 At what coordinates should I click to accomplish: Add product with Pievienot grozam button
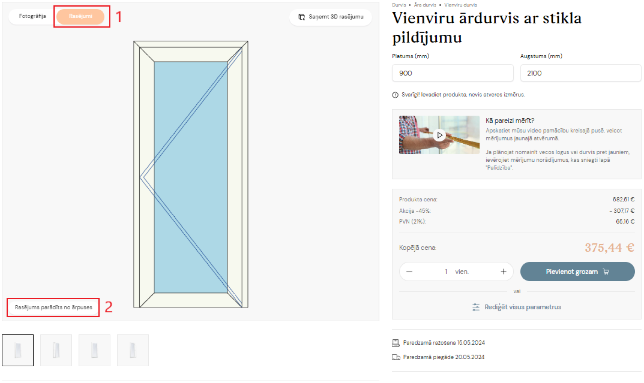click(577, 272)
